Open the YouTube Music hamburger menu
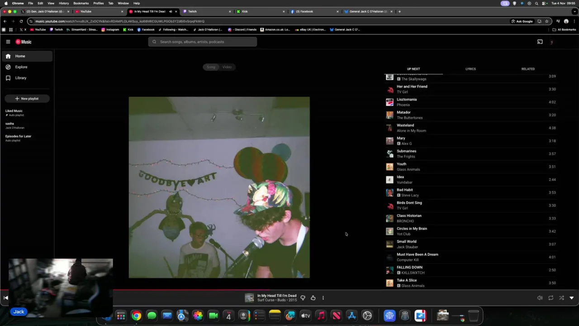The image size is (579, 326). 8,42
